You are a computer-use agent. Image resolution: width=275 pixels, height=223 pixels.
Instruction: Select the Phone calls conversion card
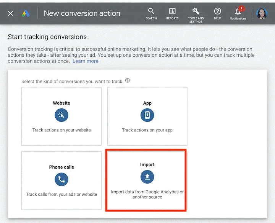tap(61, 180)
